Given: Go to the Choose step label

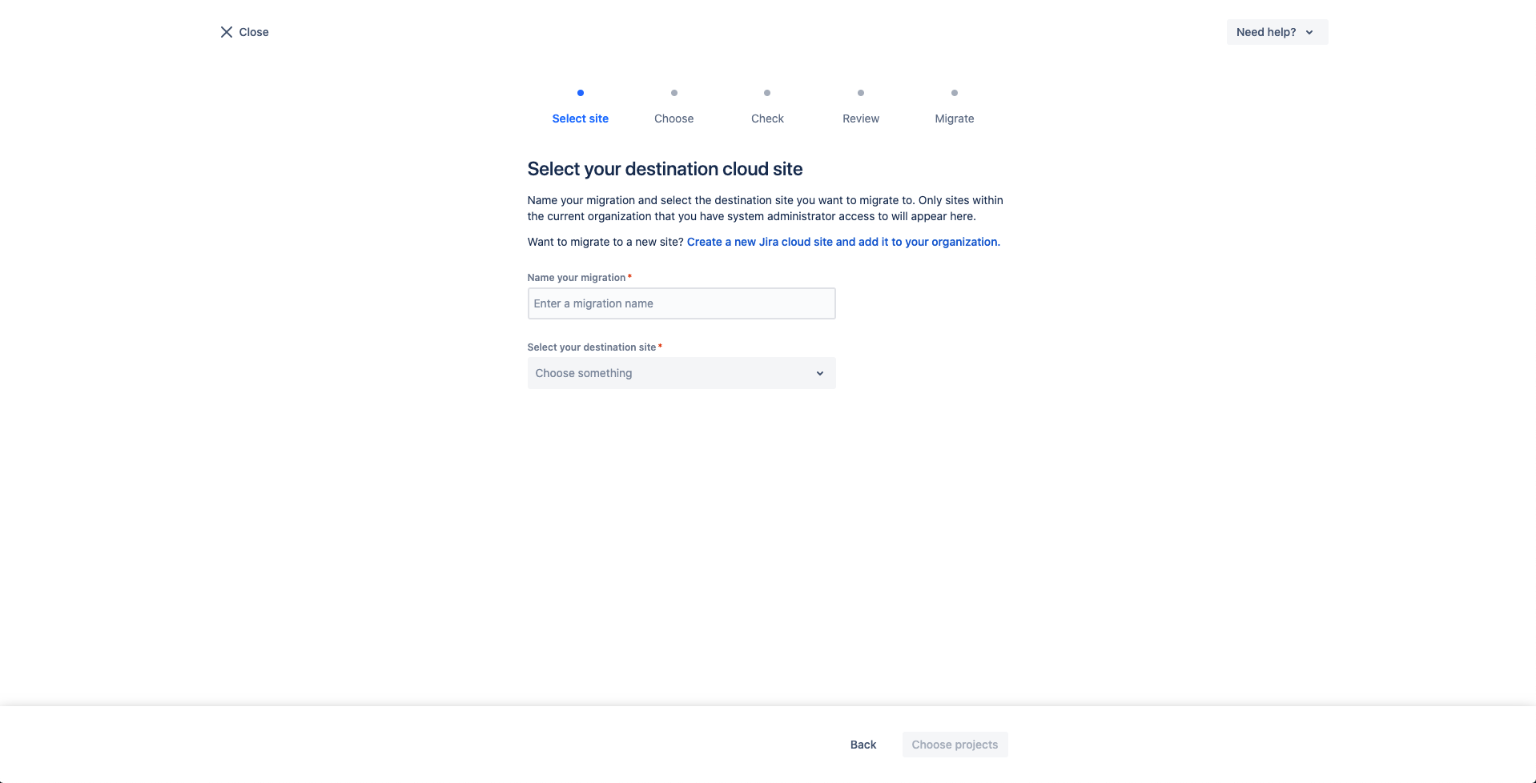Looking at the screenshot, I should click(x=674, y=118).
